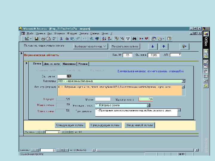
Task: Click the Paste clipboard icon
Action: click(x=72, y=39)
